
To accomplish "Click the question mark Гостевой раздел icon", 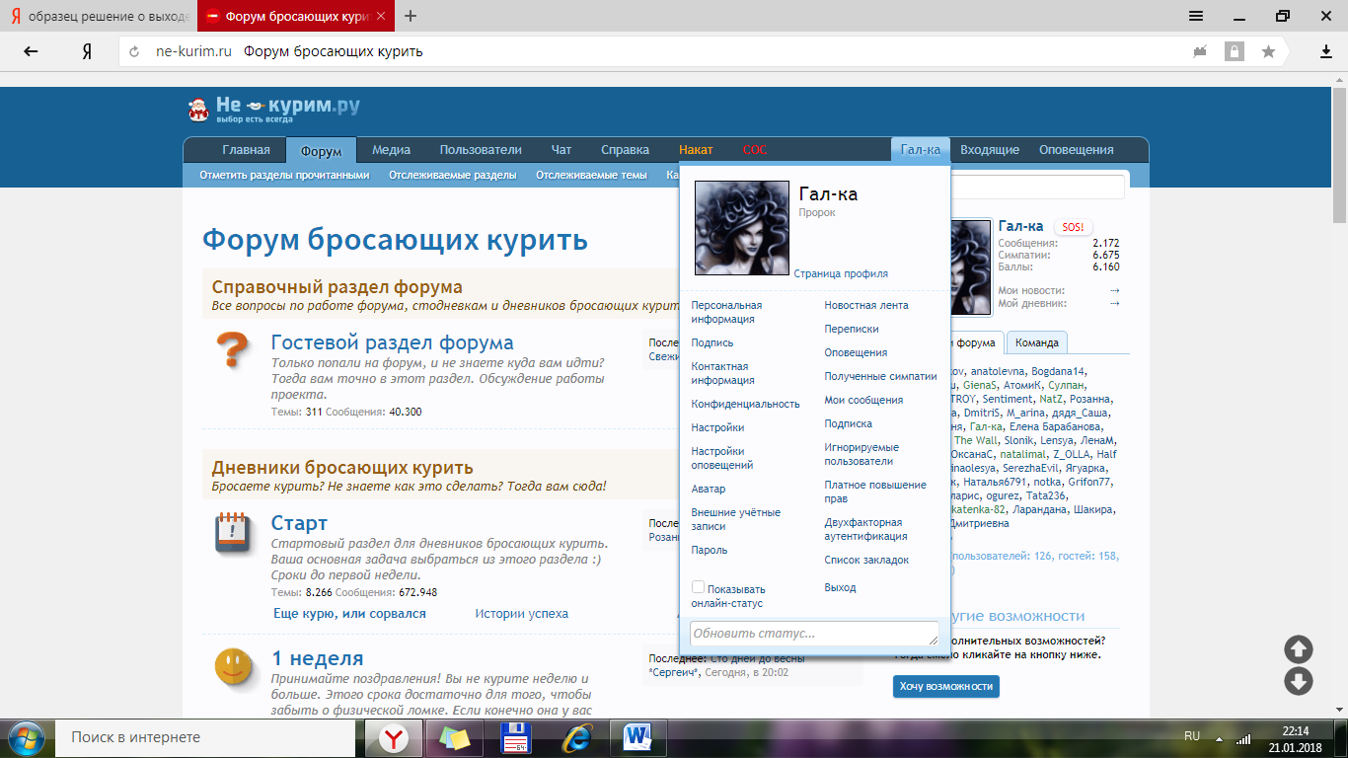I will coord(231,351).
